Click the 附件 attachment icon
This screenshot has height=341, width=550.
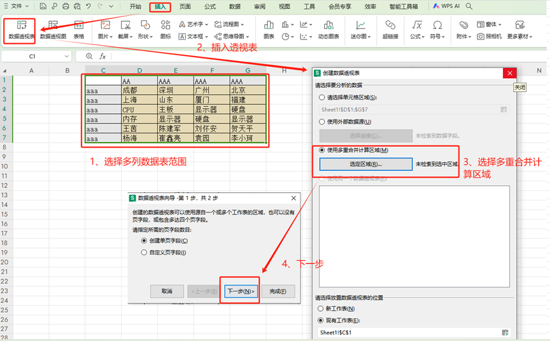[463, 25]
